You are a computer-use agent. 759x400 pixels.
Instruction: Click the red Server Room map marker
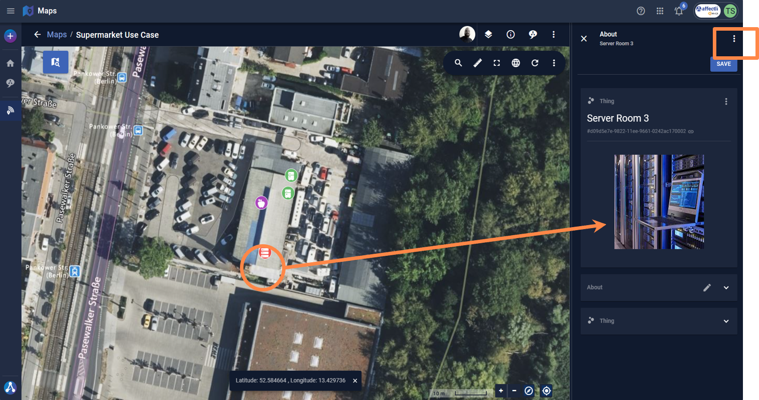[265, 253]
